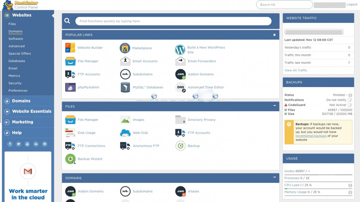Open the Anonymous FTP icon
Viewport: 360px width, 202px height.
pyautogui.click(x=125, y=146)
